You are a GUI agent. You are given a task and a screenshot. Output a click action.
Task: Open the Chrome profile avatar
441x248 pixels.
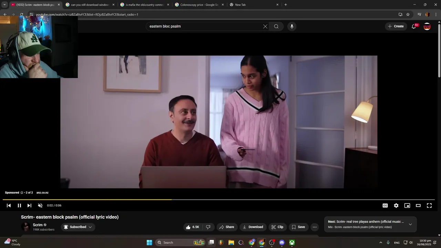point(428,14)
